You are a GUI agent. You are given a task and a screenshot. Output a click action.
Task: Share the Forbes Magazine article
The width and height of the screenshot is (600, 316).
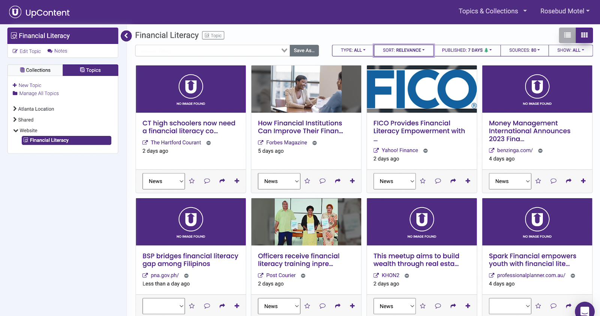pos(337,181)
